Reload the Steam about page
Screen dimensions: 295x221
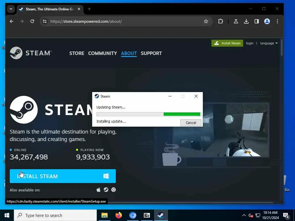[x=32, y=21]
